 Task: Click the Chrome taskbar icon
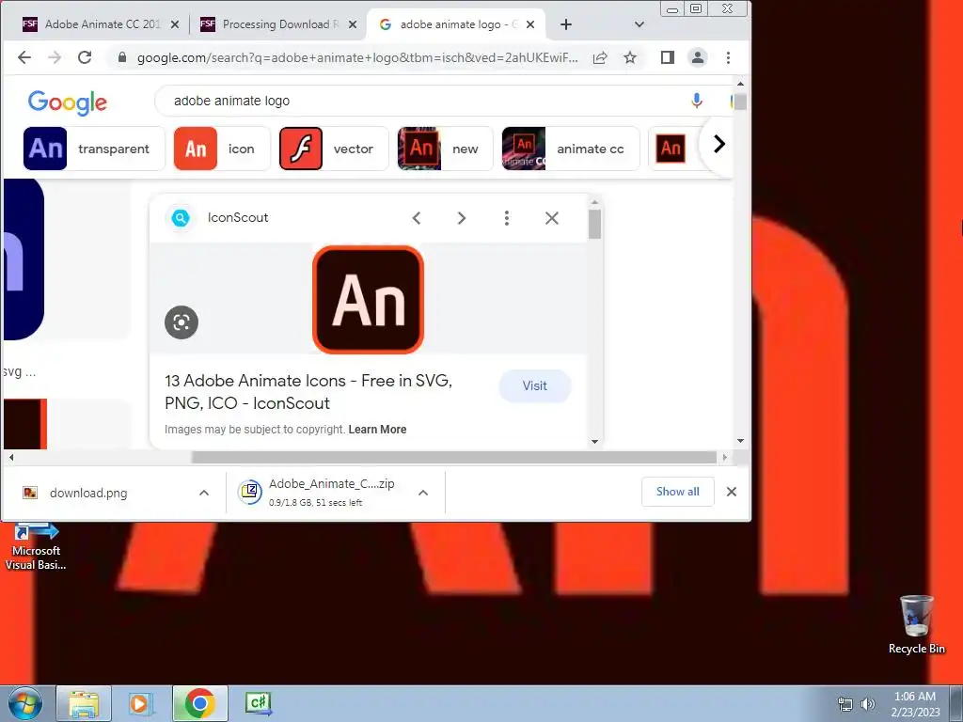199,703
